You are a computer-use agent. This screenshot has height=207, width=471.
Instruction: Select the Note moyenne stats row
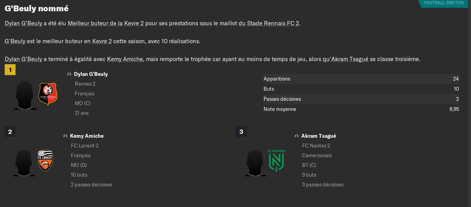pyautogui.click(x=361, y=109)
